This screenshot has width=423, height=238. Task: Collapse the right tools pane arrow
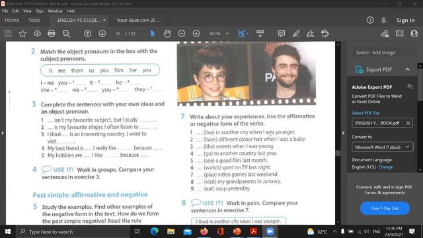point(344,133)
